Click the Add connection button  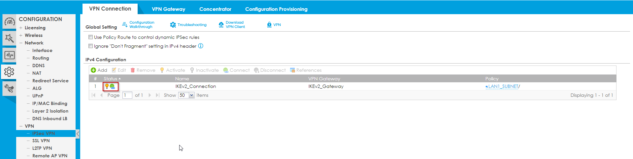click(99, 70)
